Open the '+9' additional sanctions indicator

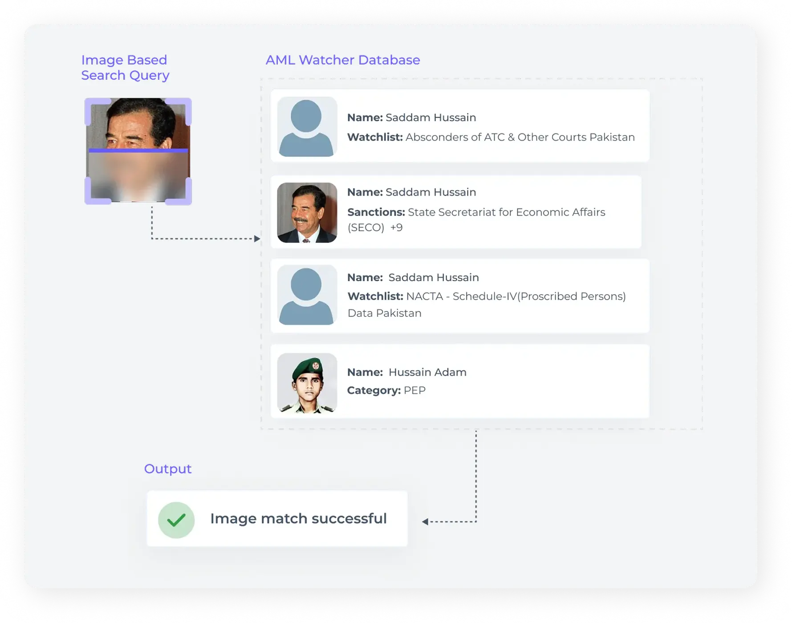click(x=396, y=228)
